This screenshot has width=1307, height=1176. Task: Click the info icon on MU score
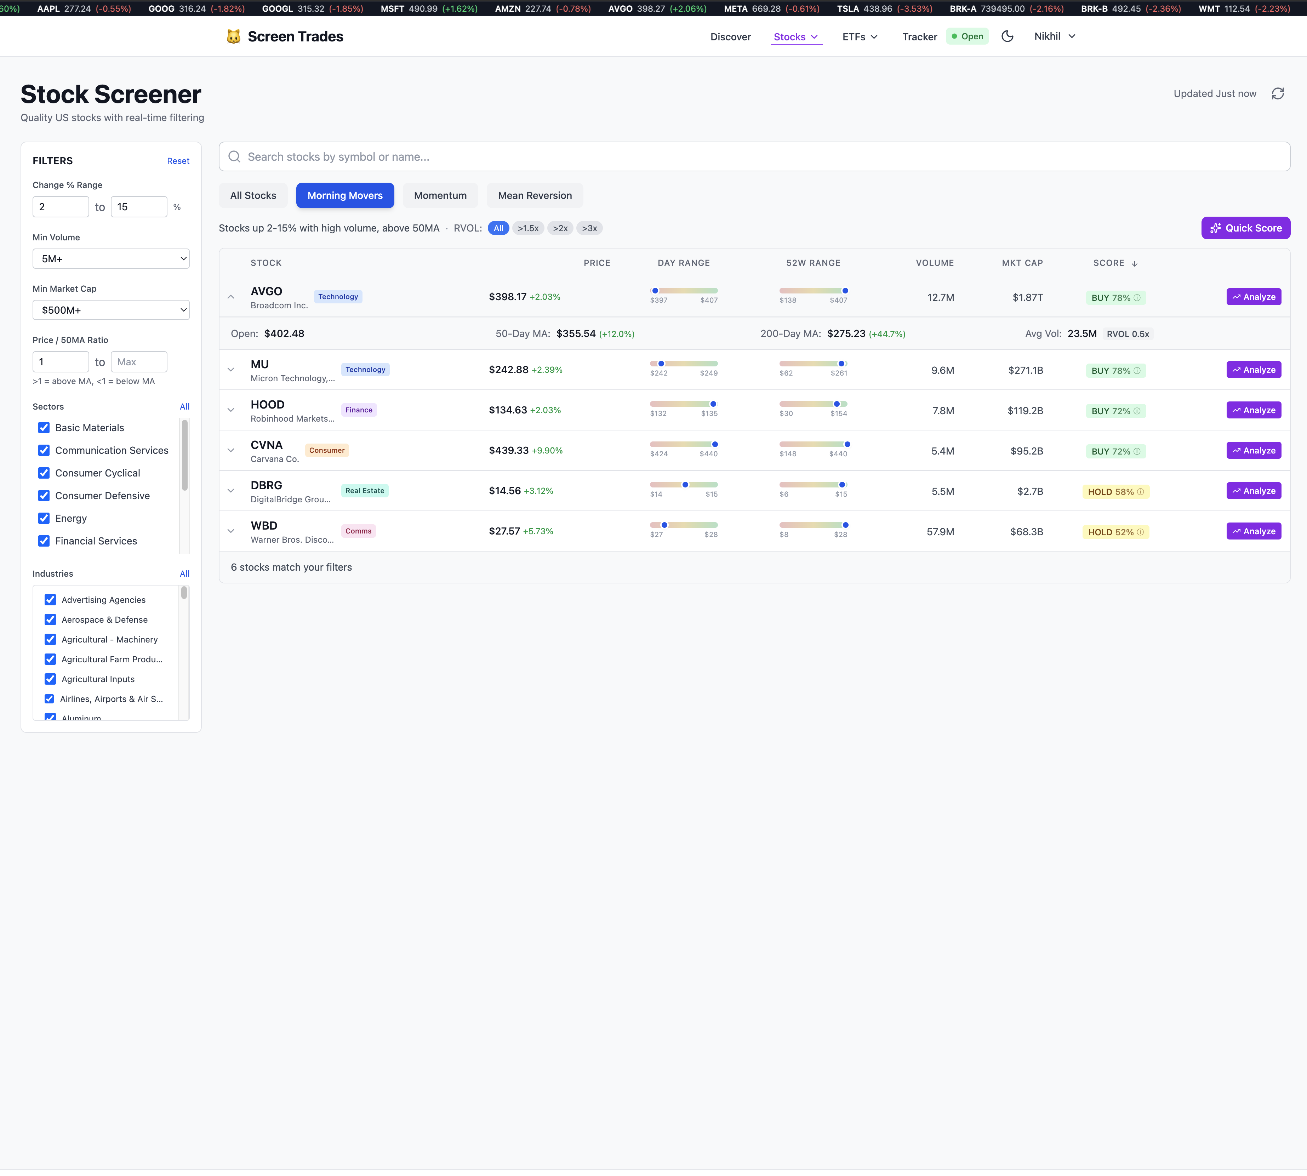1137,370
